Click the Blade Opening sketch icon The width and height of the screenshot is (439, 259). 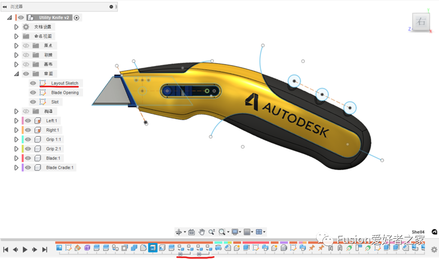[43, 92]
